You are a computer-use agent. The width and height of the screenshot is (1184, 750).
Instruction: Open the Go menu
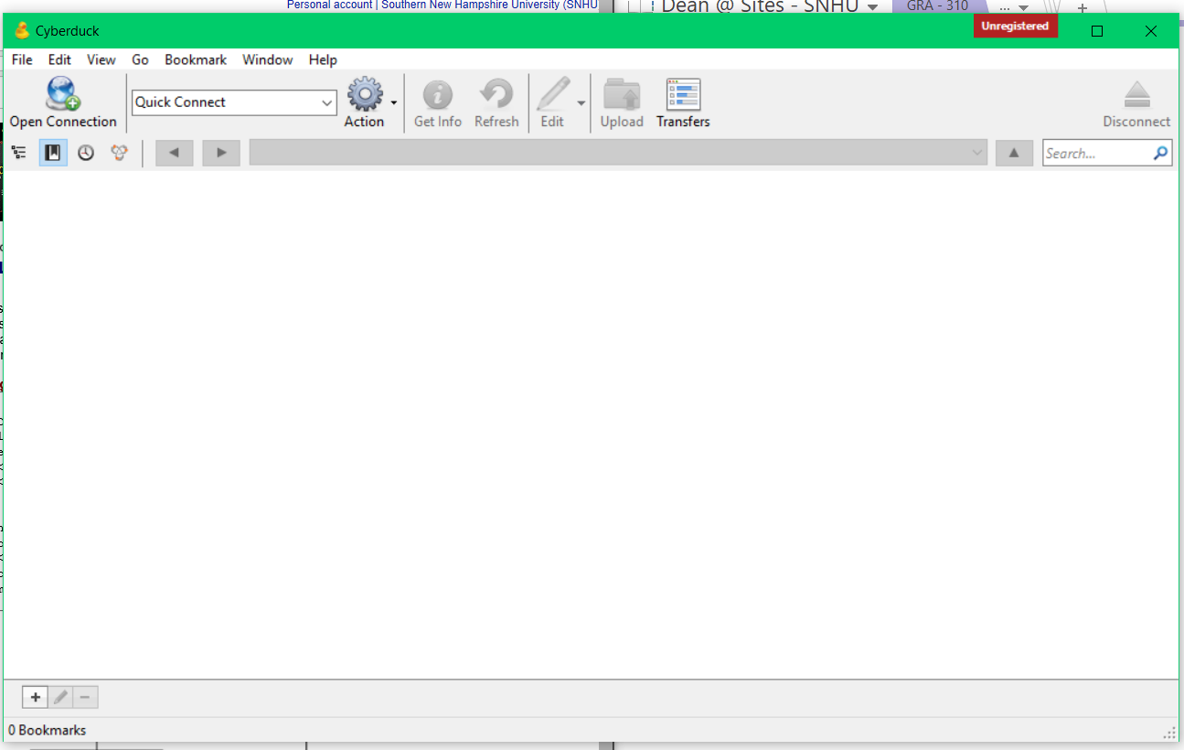point(140,59)
